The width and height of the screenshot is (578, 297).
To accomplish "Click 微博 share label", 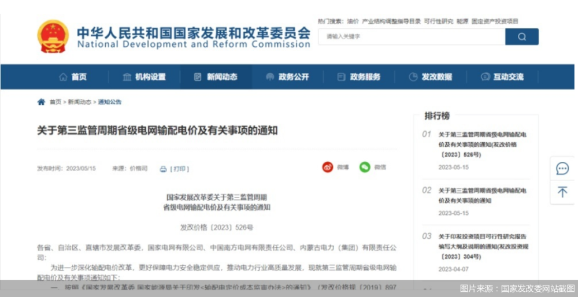I will tap(343, 168).
